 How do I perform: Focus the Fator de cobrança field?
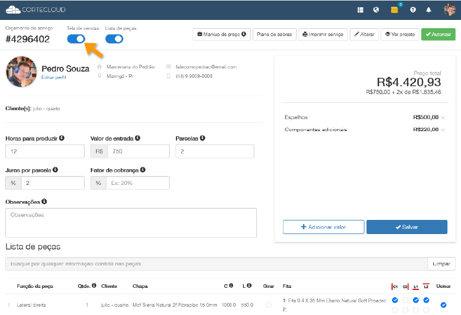tap(138, 183)
